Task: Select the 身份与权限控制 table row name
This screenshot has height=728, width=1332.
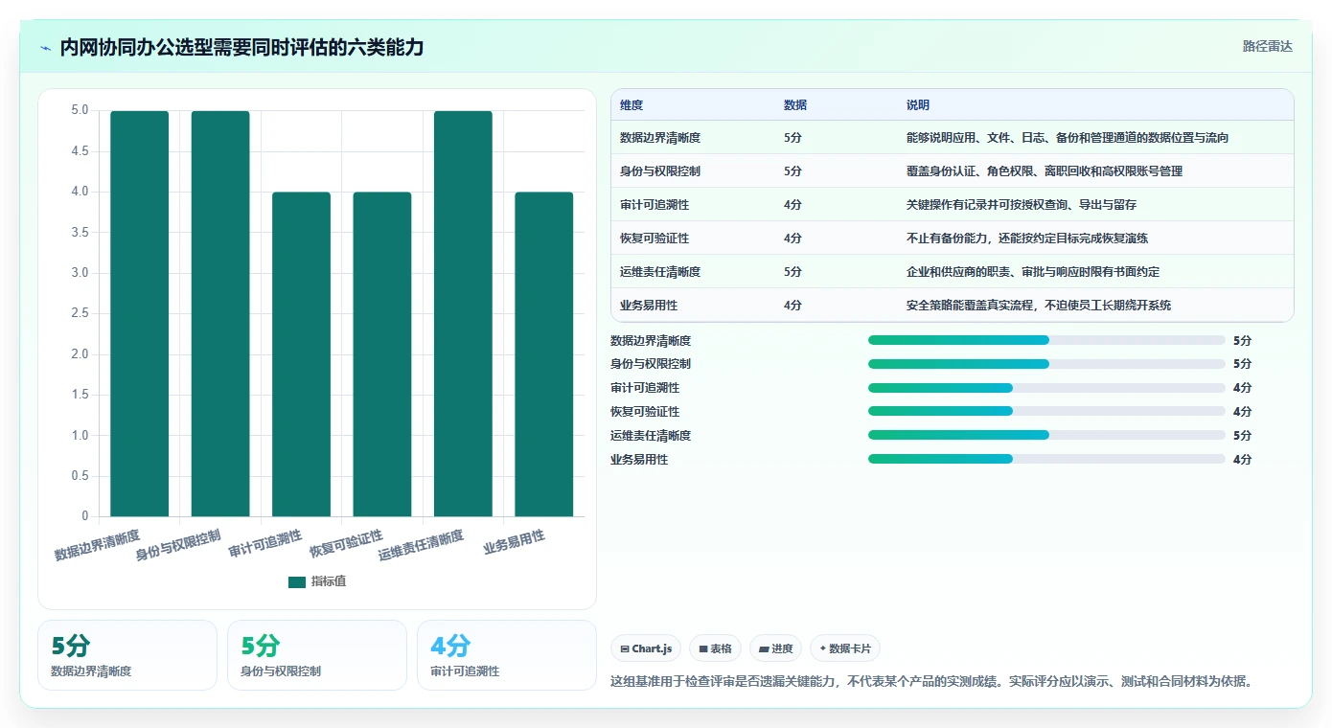Action: [x=660, y=171]
